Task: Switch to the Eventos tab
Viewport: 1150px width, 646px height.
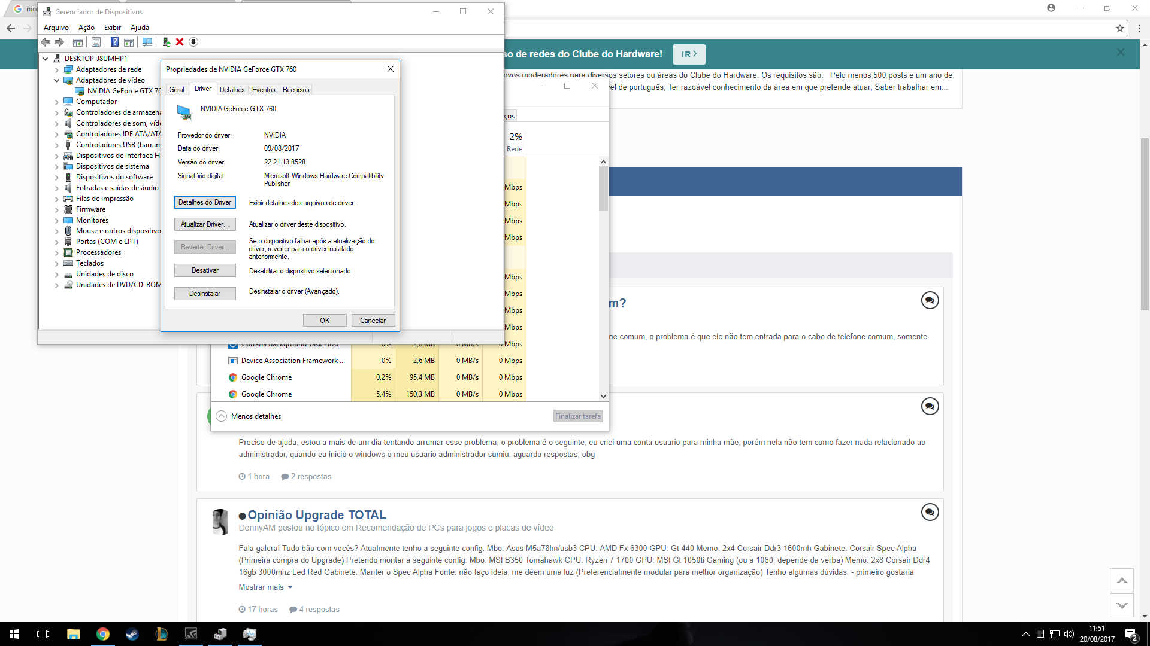Action: pos(264,90)
